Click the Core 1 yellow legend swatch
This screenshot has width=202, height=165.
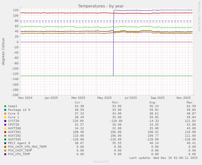[x=5, y=117]
